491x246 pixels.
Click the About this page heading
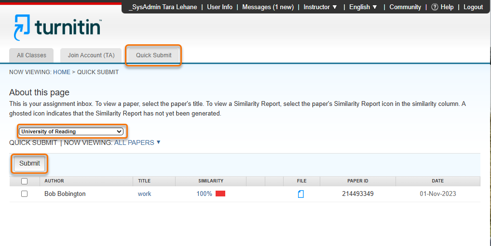[x=39, y=92]
